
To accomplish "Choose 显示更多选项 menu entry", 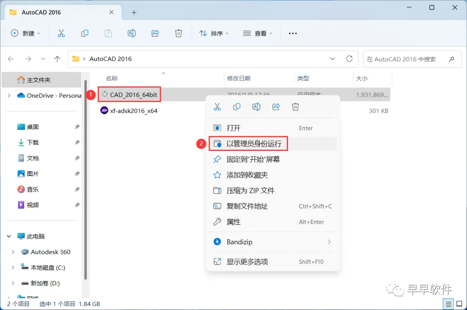I will pos(273,262).
